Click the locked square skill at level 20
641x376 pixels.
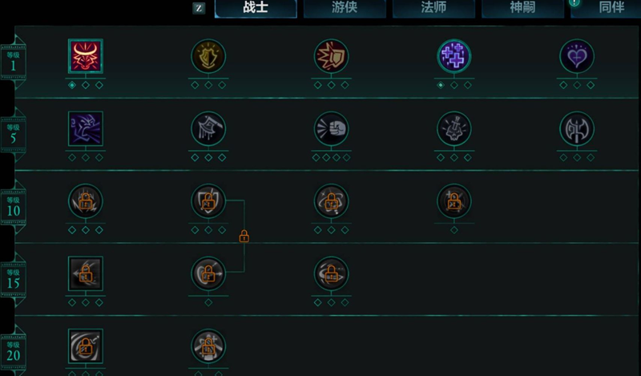86,346
